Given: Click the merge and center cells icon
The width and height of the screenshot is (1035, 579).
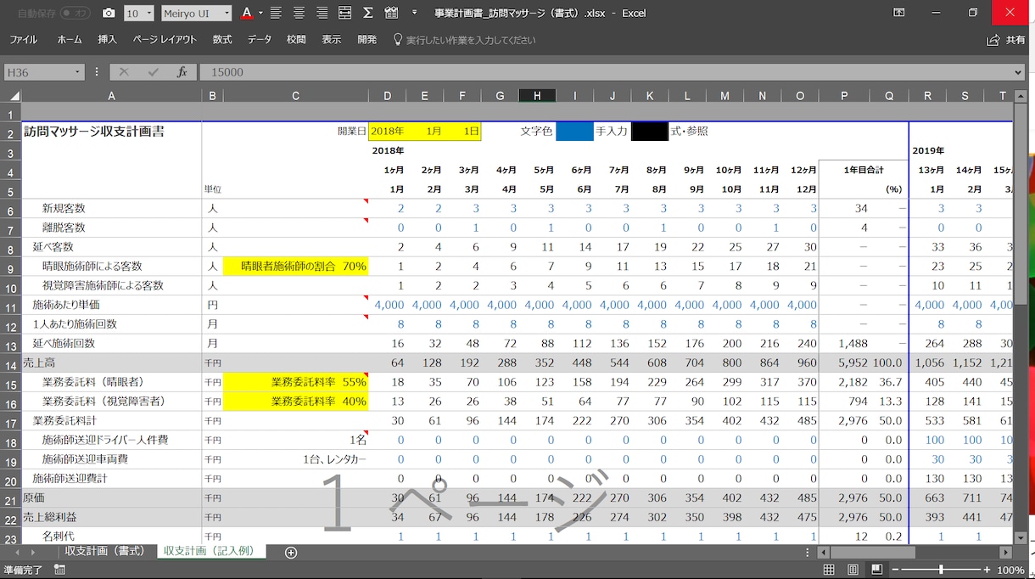Looking at the screenshot, I should [x=344, y=13].
